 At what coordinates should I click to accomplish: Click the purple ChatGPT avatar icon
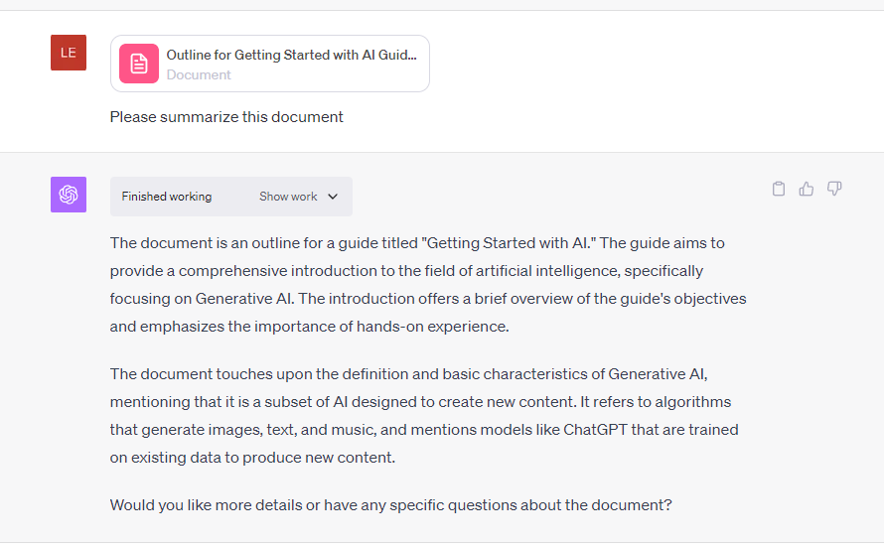(x=69, y=195)
